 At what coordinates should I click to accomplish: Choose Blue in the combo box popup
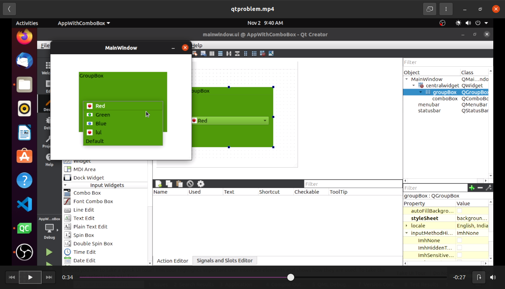123,124
